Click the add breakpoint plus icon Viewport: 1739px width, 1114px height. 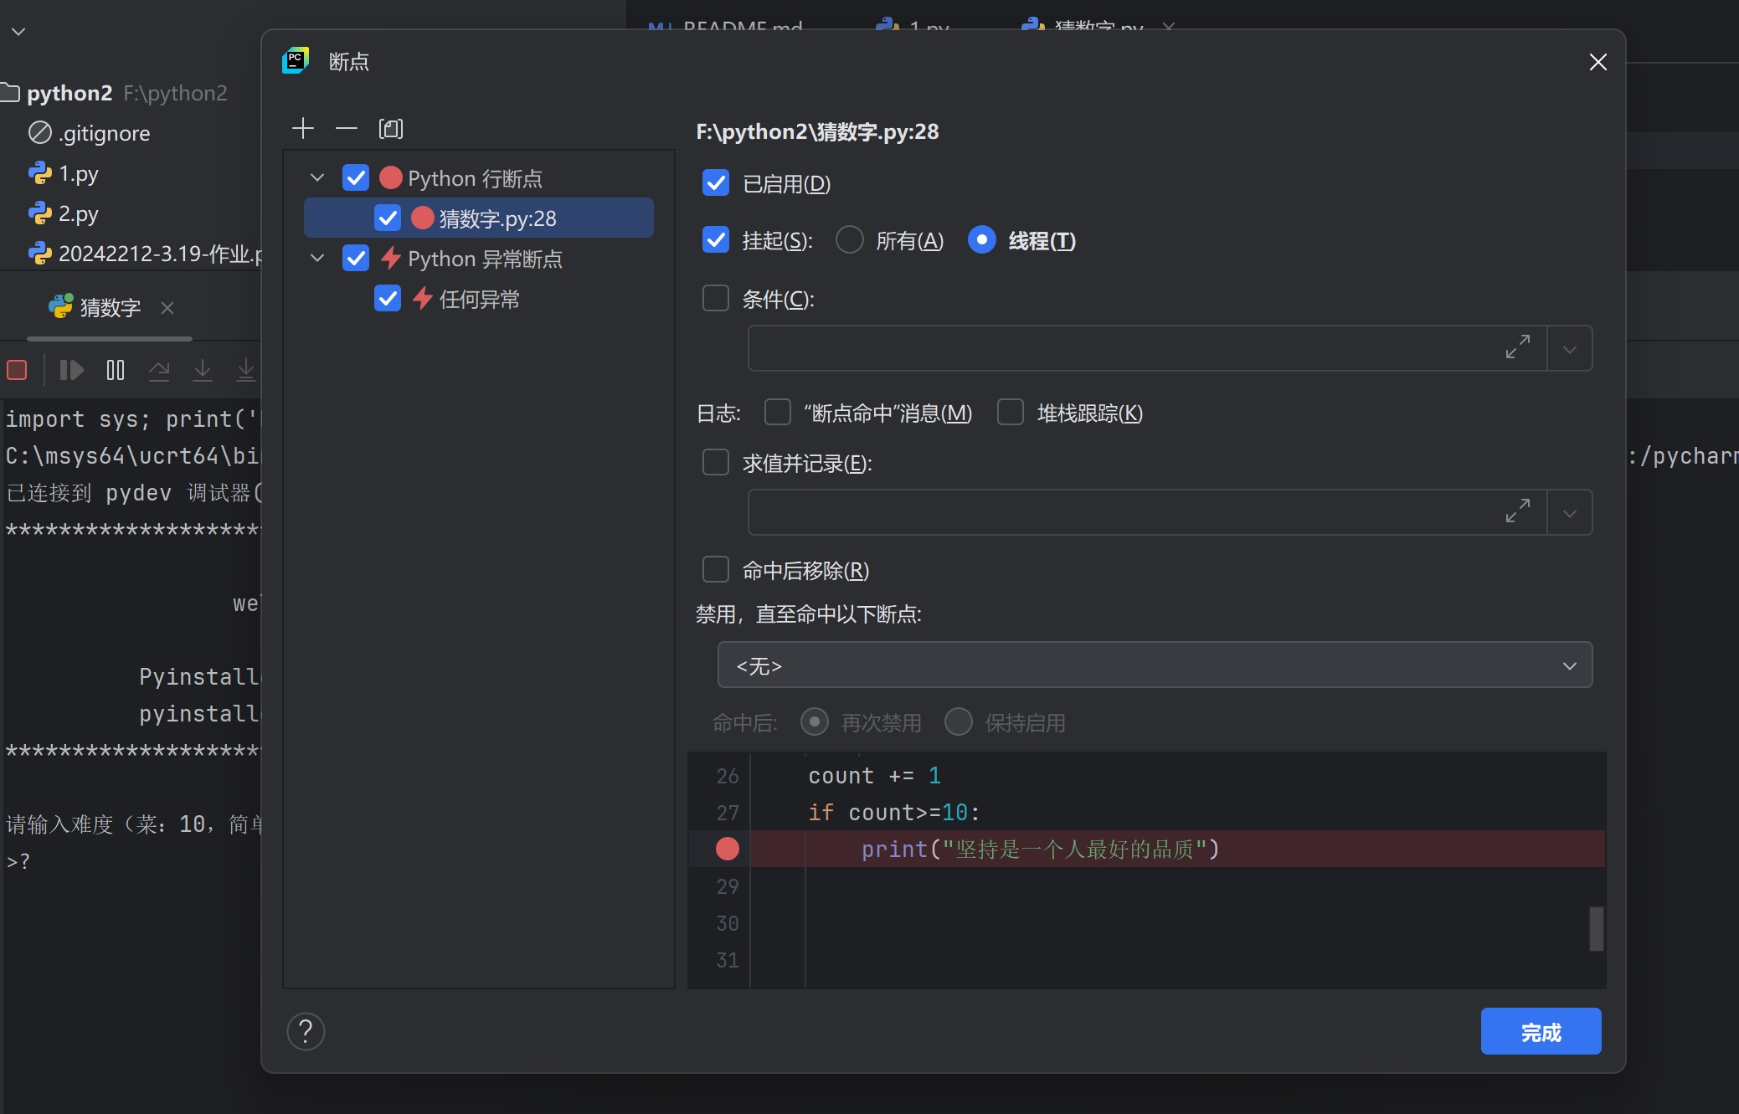(x=302, y=129)
